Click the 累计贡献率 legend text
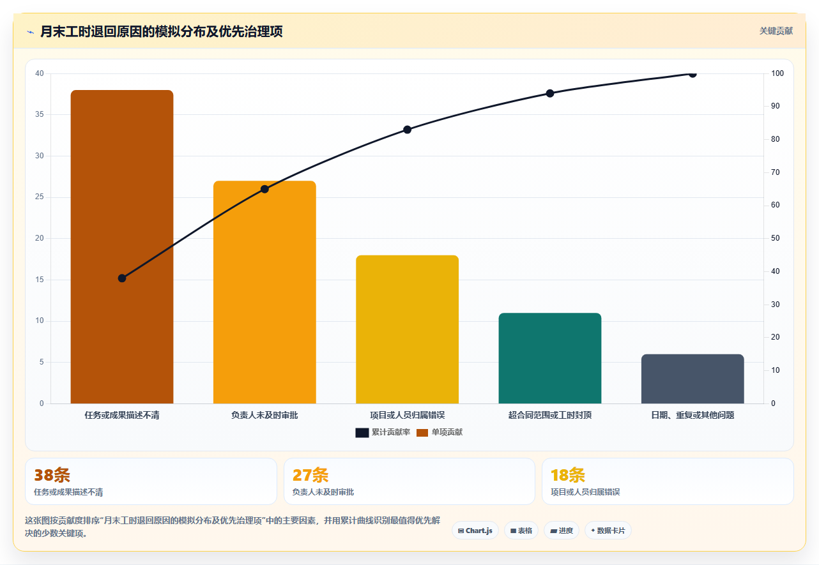 (391, 433)
